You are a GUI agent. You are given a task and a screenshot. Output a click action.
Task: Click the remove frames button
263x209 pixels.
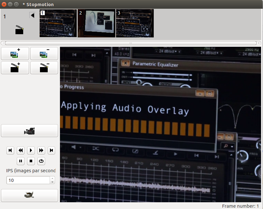pos(44,54)
